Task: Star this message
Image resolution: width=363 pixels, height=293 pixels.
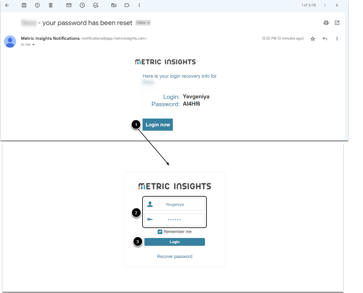Action: pyautogui.click(x=313, y=39)
